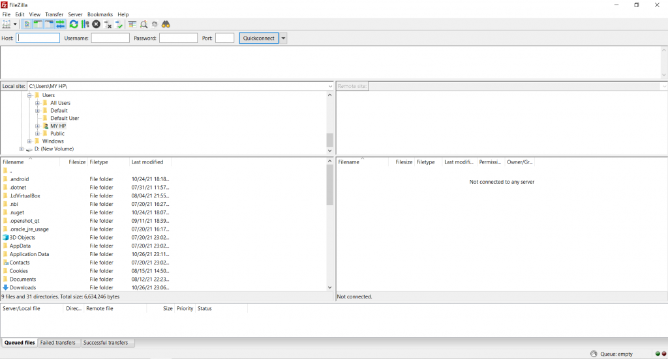Click the file list scroll down arrow

click(x=329, y=287)
